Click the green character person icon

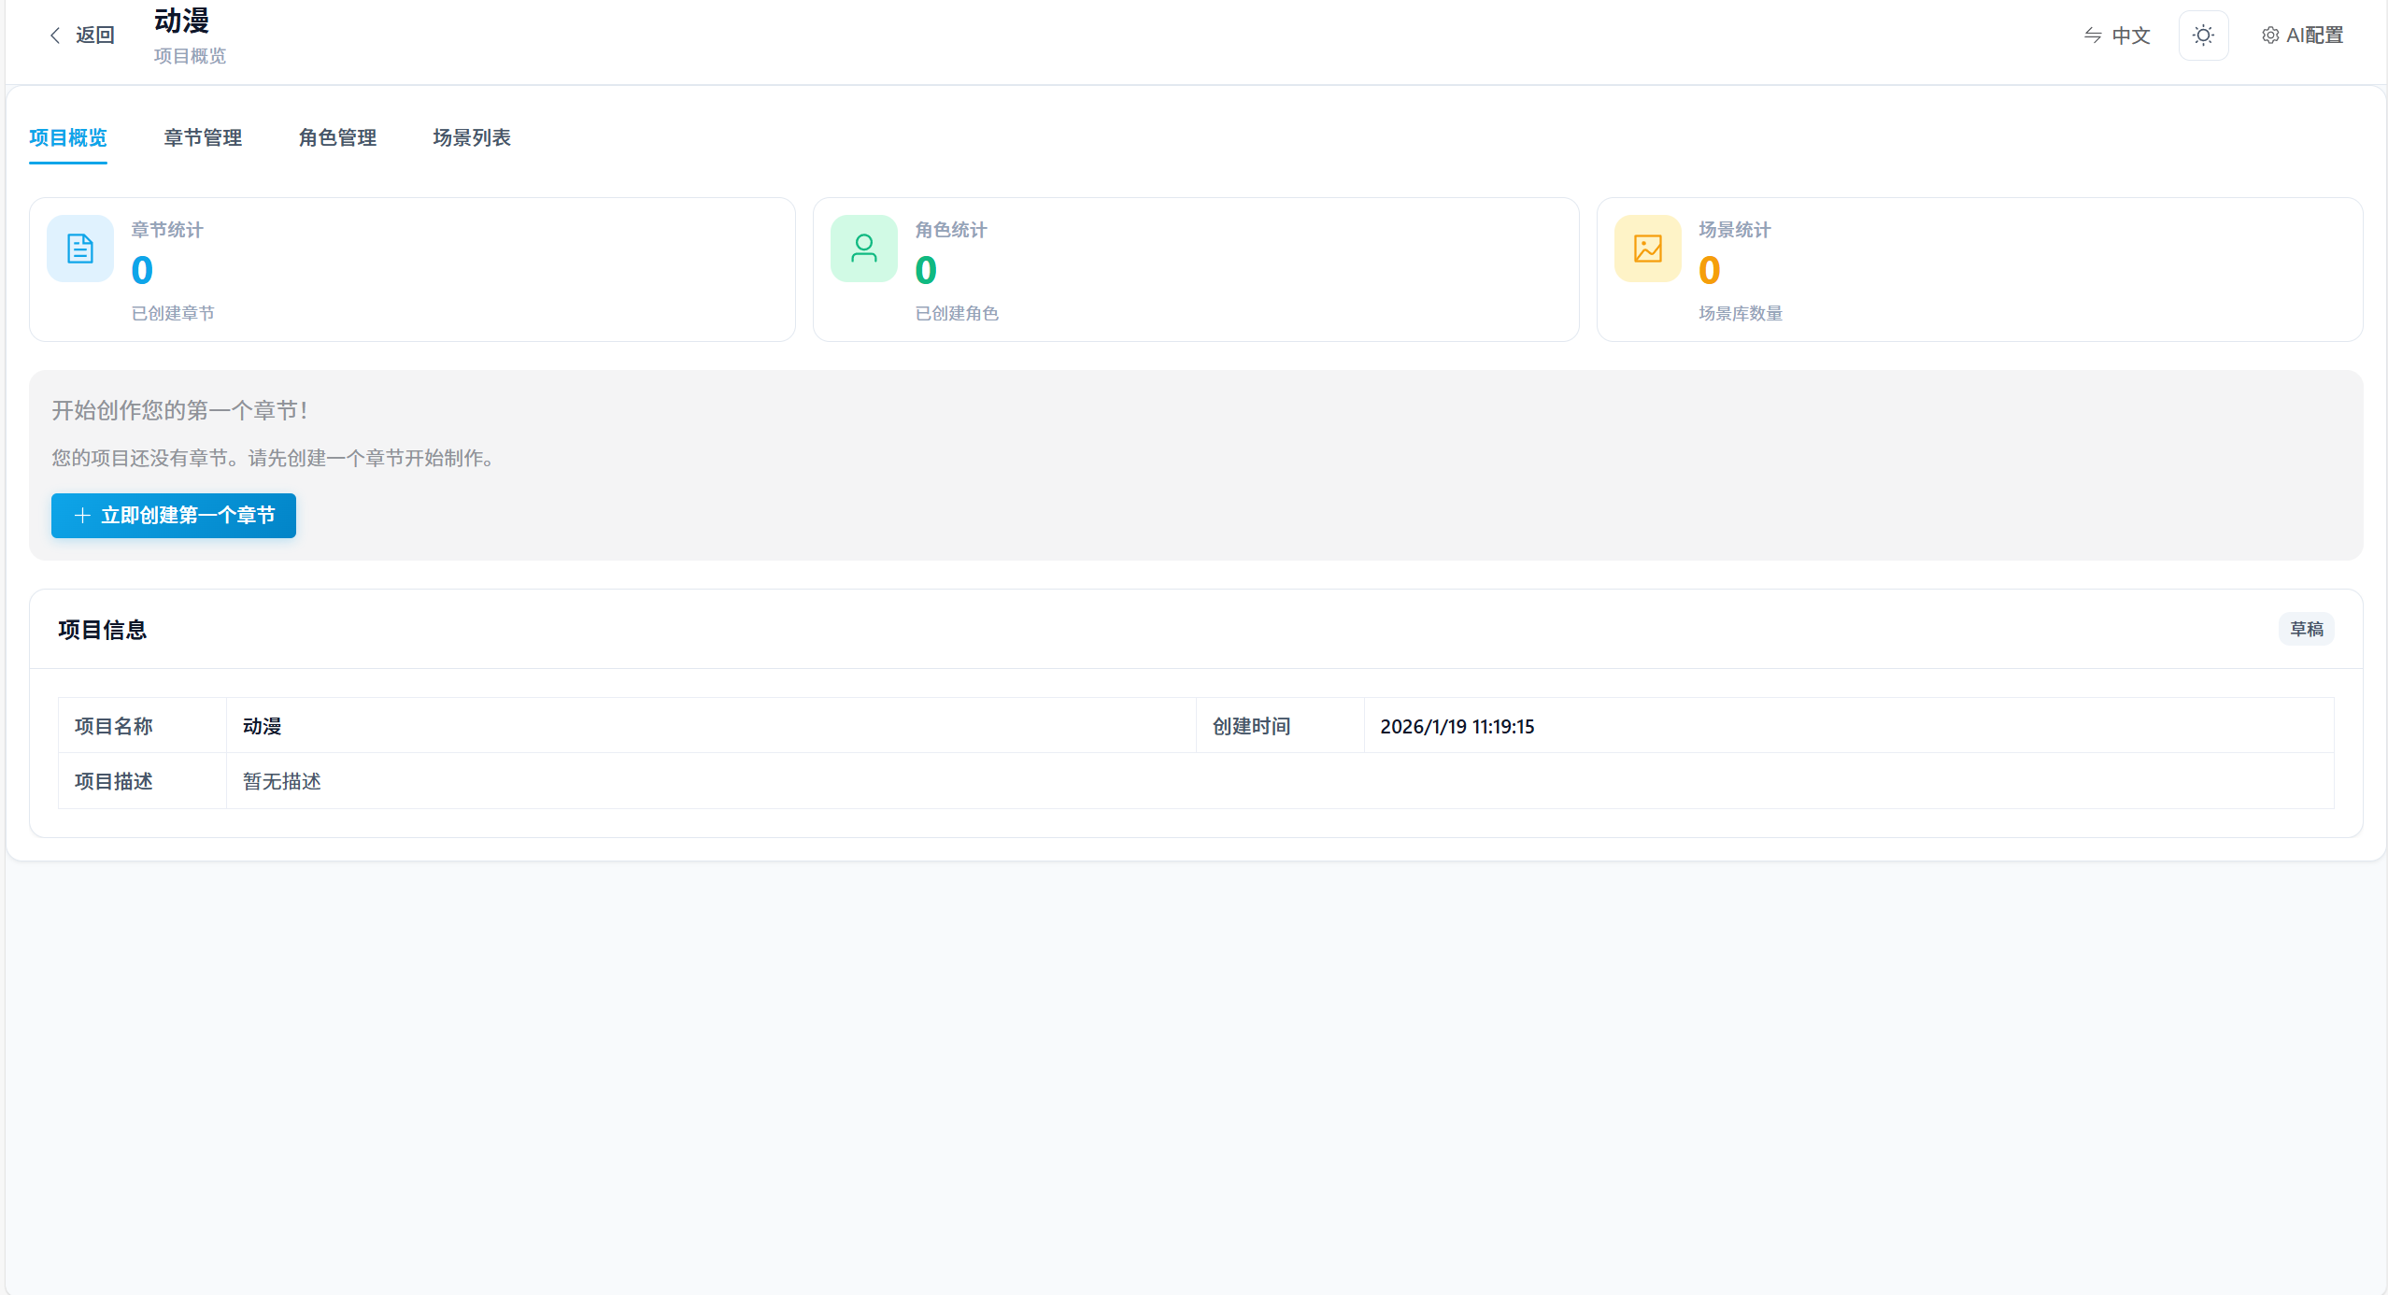click(x=863, y=249)
